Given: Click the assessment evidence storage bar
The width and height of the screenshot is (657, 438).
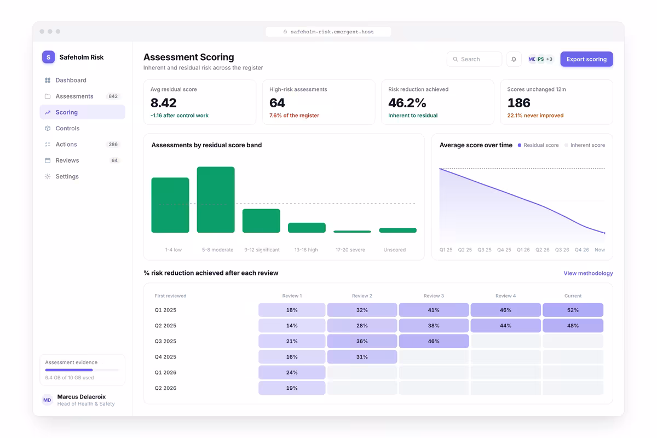Looking at the screenshot, I should click(82, 370).
